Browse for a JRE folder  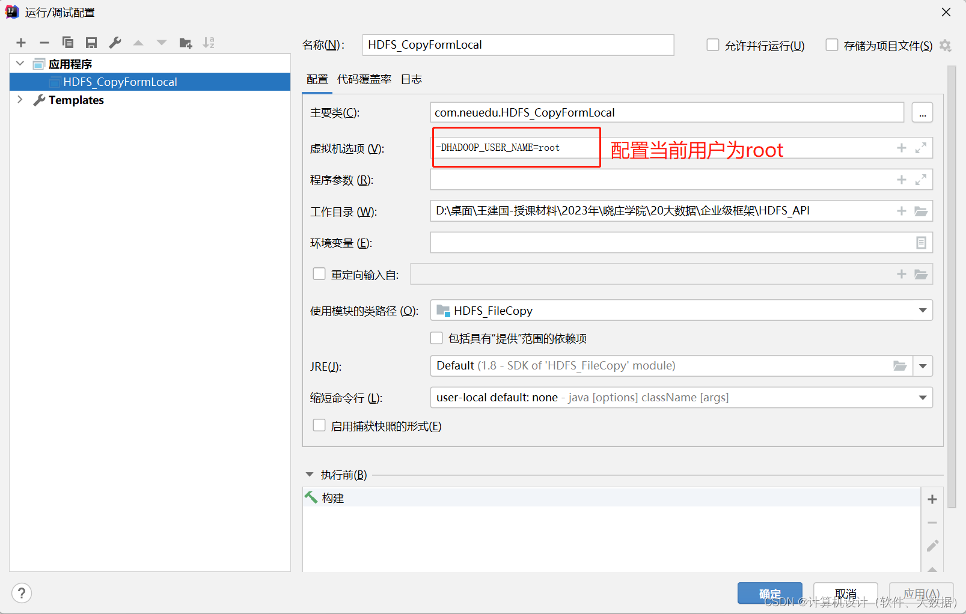[x=899, y=366]
